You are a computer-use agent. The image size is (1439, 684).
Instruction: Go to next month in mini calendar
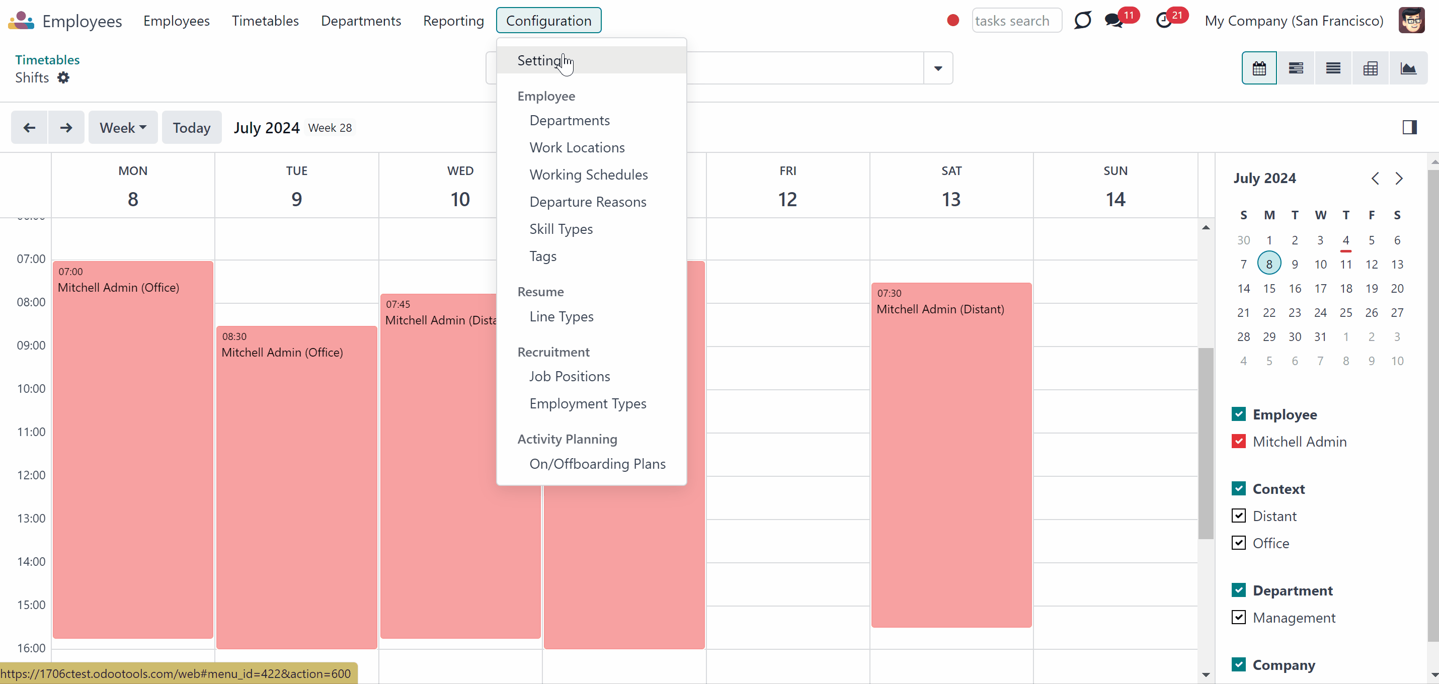1399,178
